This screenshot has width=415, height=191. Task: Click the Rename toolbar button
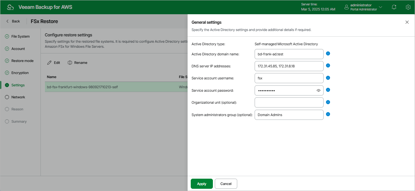(x=77, y=63)
